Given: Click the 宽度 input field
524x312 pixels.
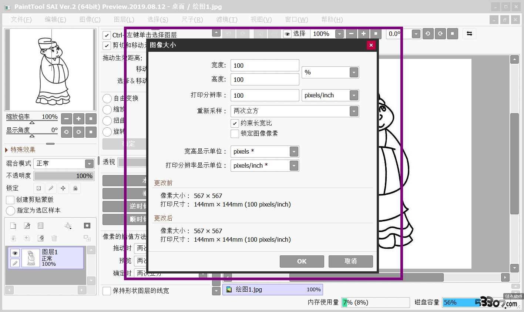Looking at the screenshot, I should coord(265,66).
